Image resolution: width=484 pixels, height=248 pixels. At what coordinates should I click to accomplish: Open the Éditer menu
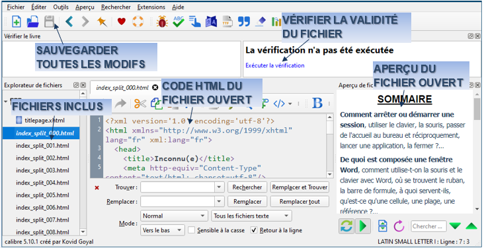(39, 7)
